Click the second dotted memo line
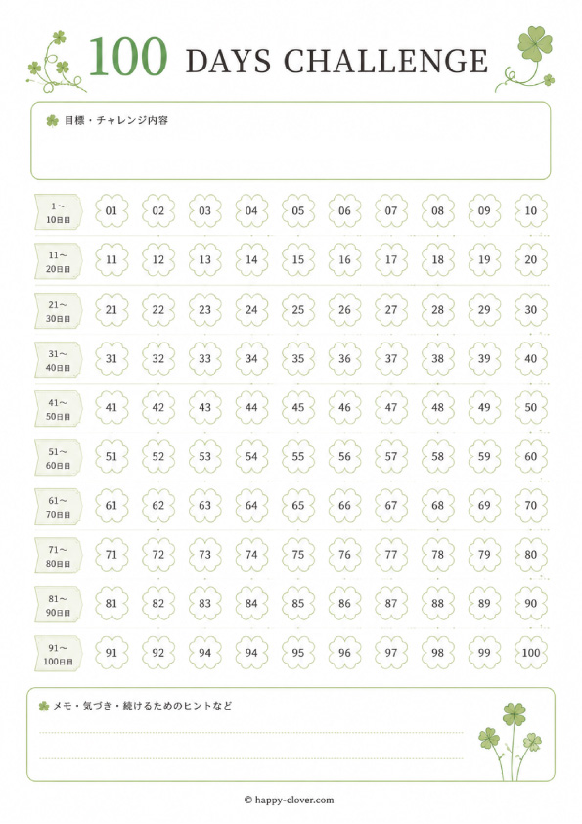 [x=251, y=758]
